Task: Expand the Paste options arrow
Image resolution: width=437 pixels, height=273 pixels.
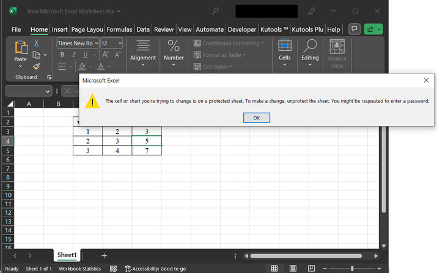Action: pos(20,66)
